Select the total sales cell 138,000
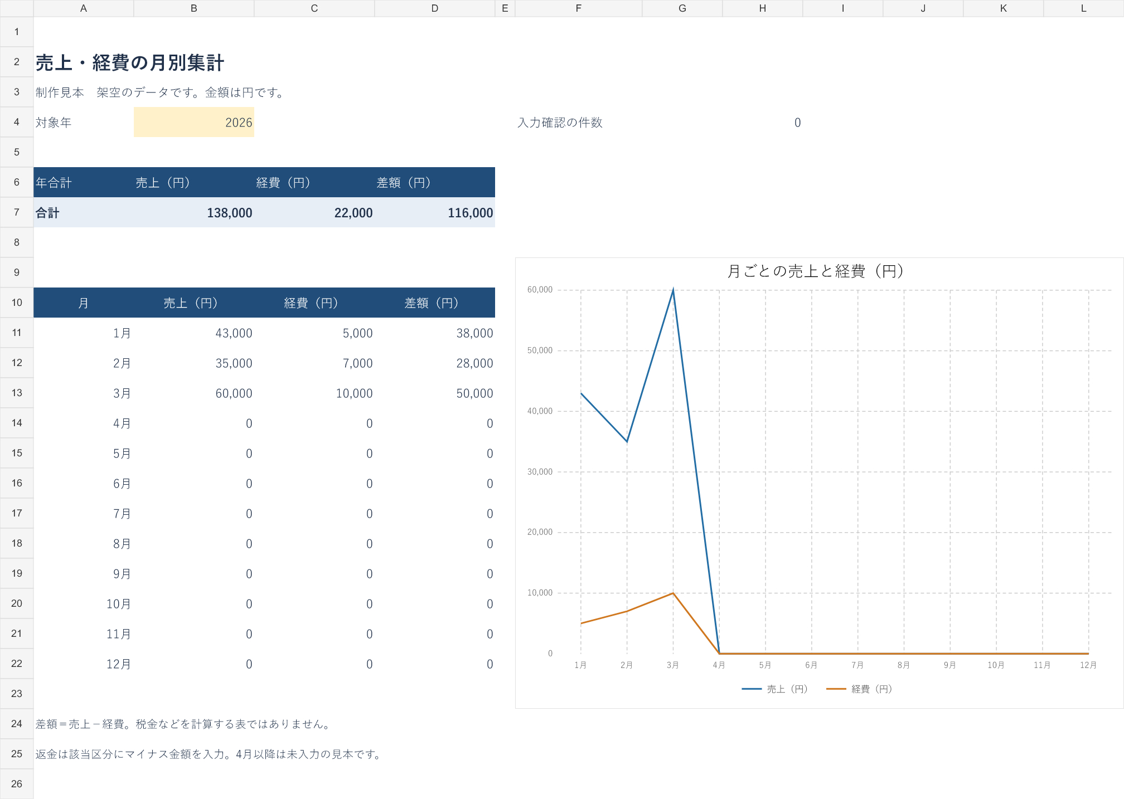This screenshot has width=1124, height=799. click(x=193, y=212)
